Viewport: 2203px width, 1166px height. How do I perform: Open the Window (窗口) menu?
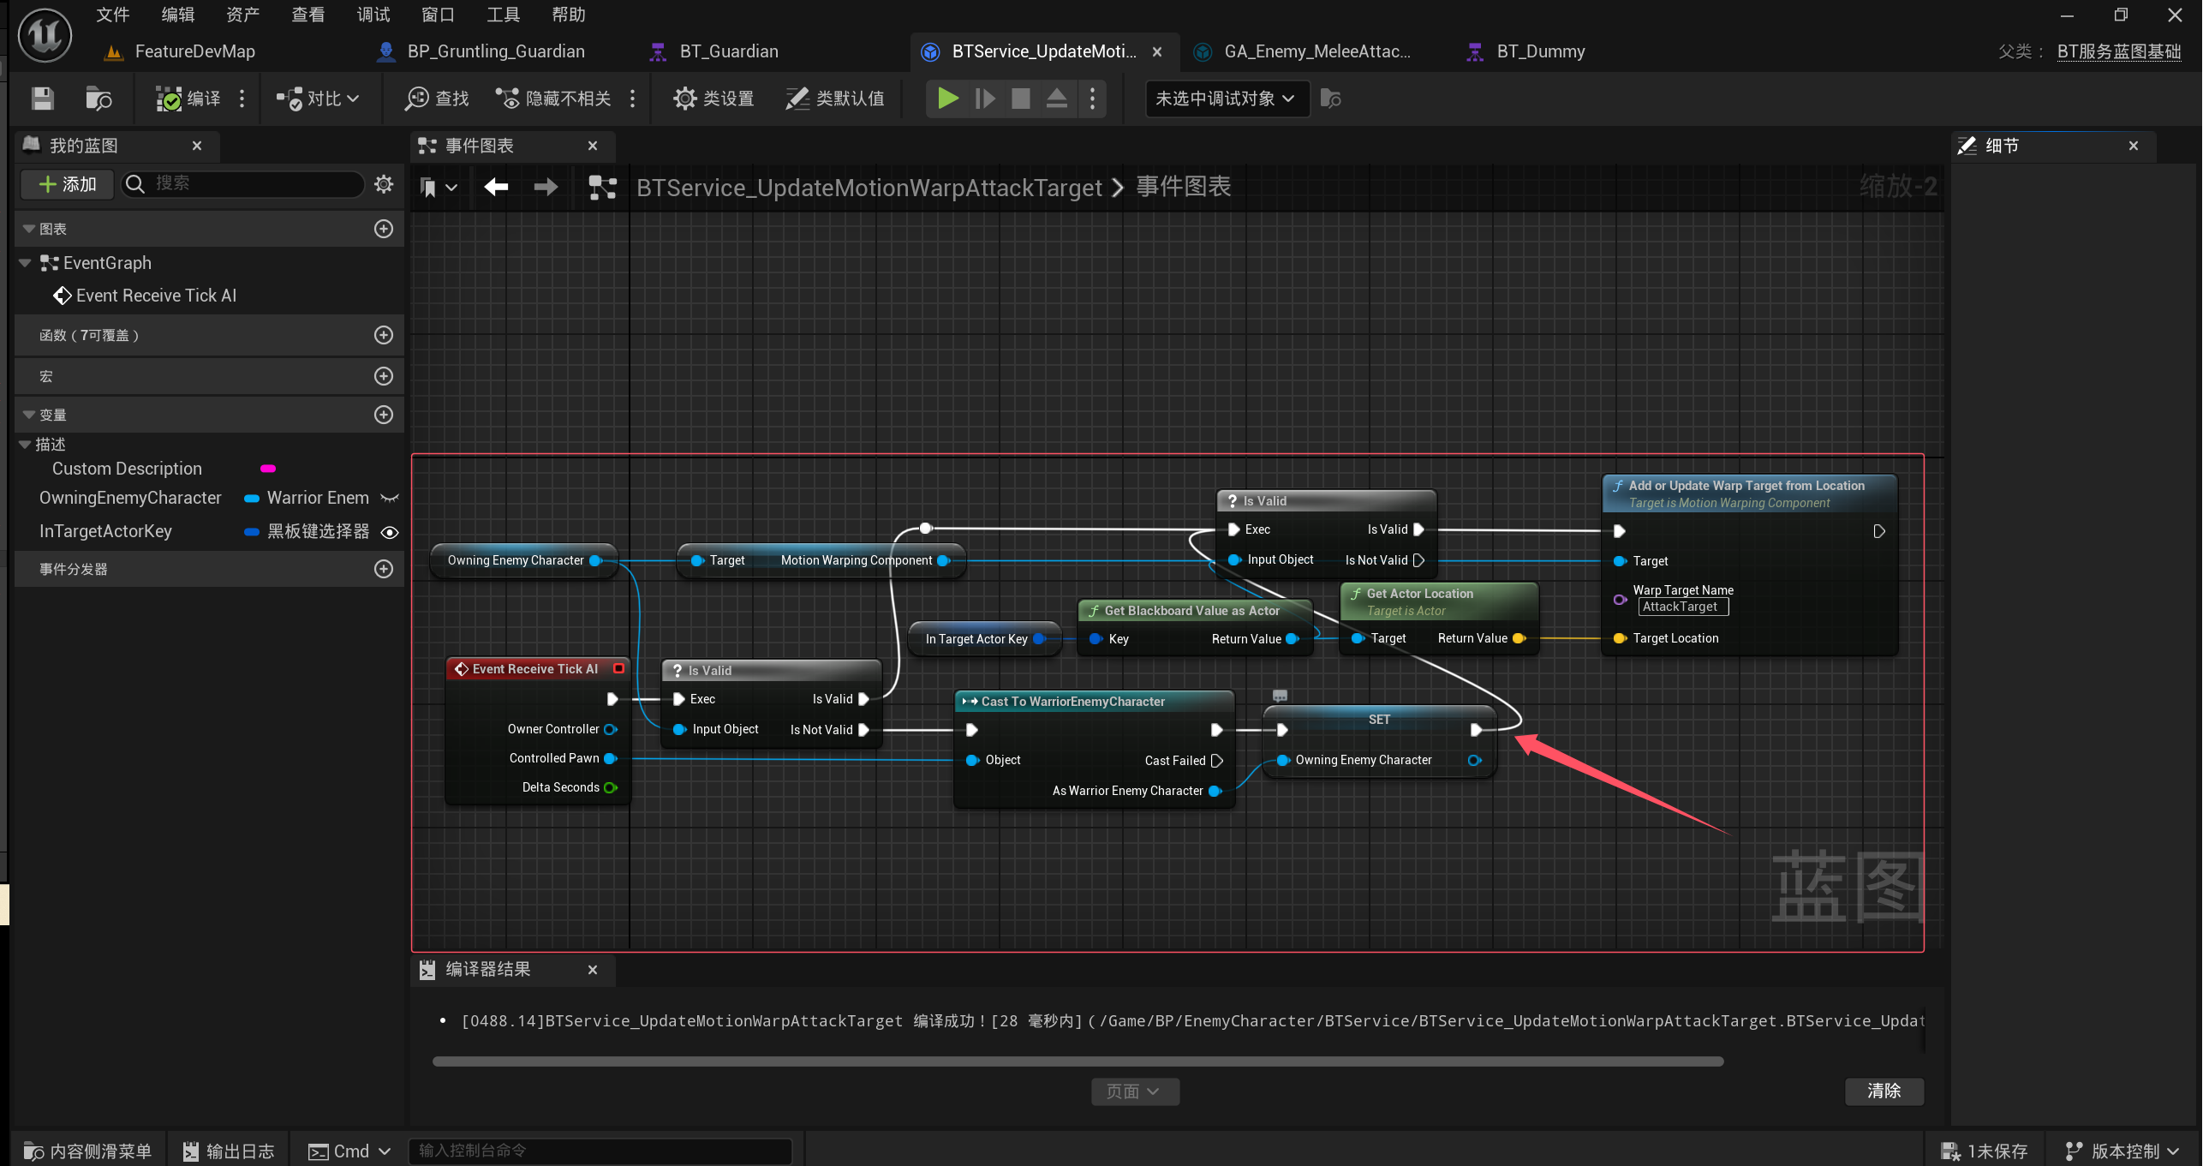tap(438, 15)
